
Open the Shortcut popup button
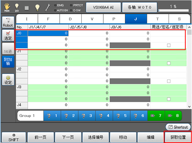178,127
